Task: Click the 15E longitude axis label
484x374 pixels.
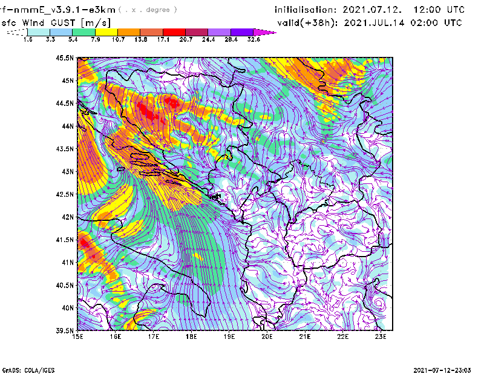Action: pyautogui.click(x=77, y=336)
